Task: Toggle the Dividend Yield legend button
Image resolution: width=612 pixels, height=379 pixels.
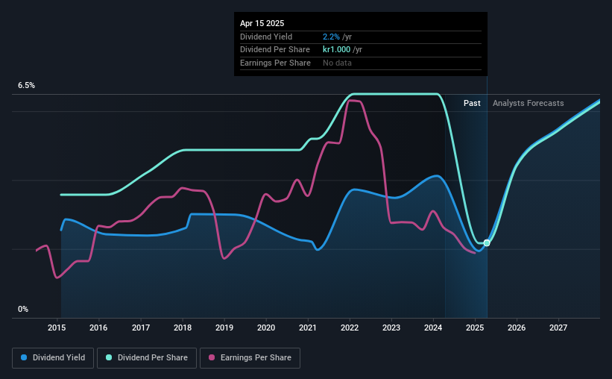Action: (x=53, y=358)
